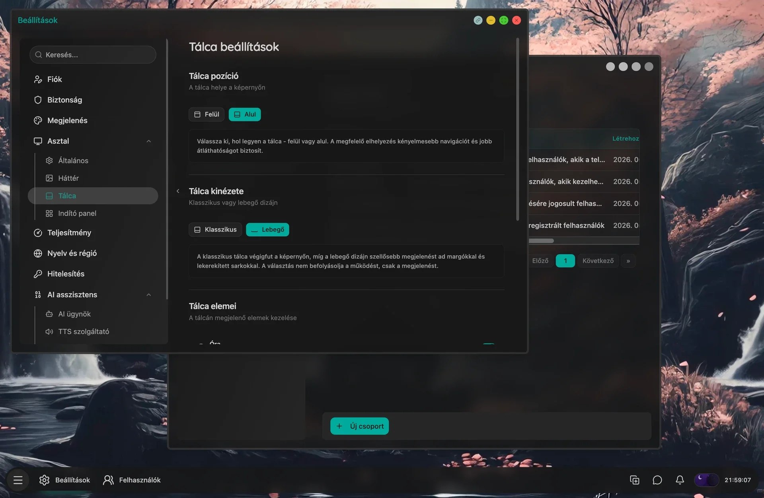Collapse the Asztal section chevron

[x=148, y=141]
